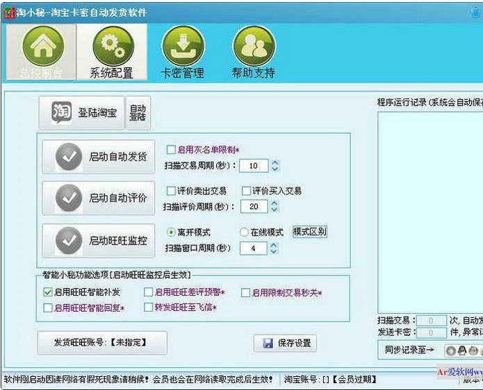Image resolution: width=483 pixels, height=390 pixels.
Task: Click 发货旺旺账号 【未指定】 button
Action: click(101, 342)
